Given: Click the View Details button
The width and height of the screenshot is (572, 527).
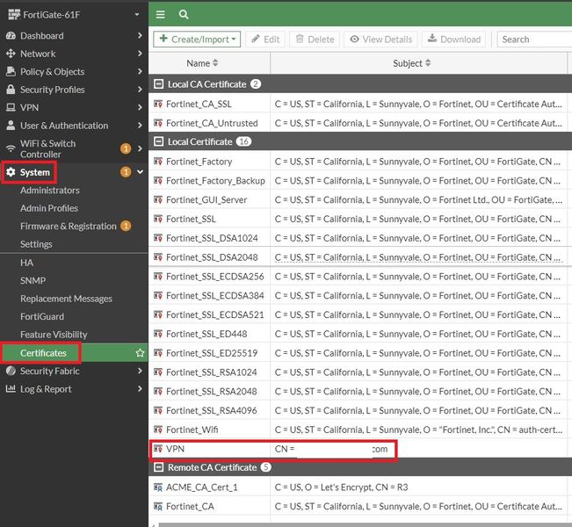Looking at the screenshot, I should pyautogui.click(x=380, y=40).
